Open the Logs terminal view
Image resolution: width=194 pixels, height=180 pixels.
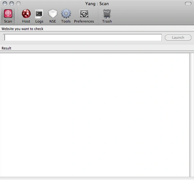(x=39, y=16)
